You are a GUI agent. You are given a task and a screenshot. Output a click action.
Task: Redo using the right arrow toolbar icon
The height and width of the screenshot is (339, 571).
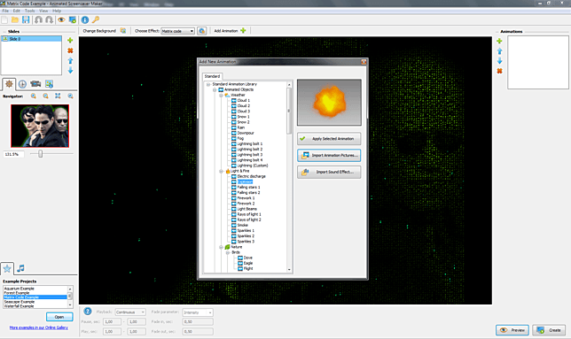[x=49, y=20]
